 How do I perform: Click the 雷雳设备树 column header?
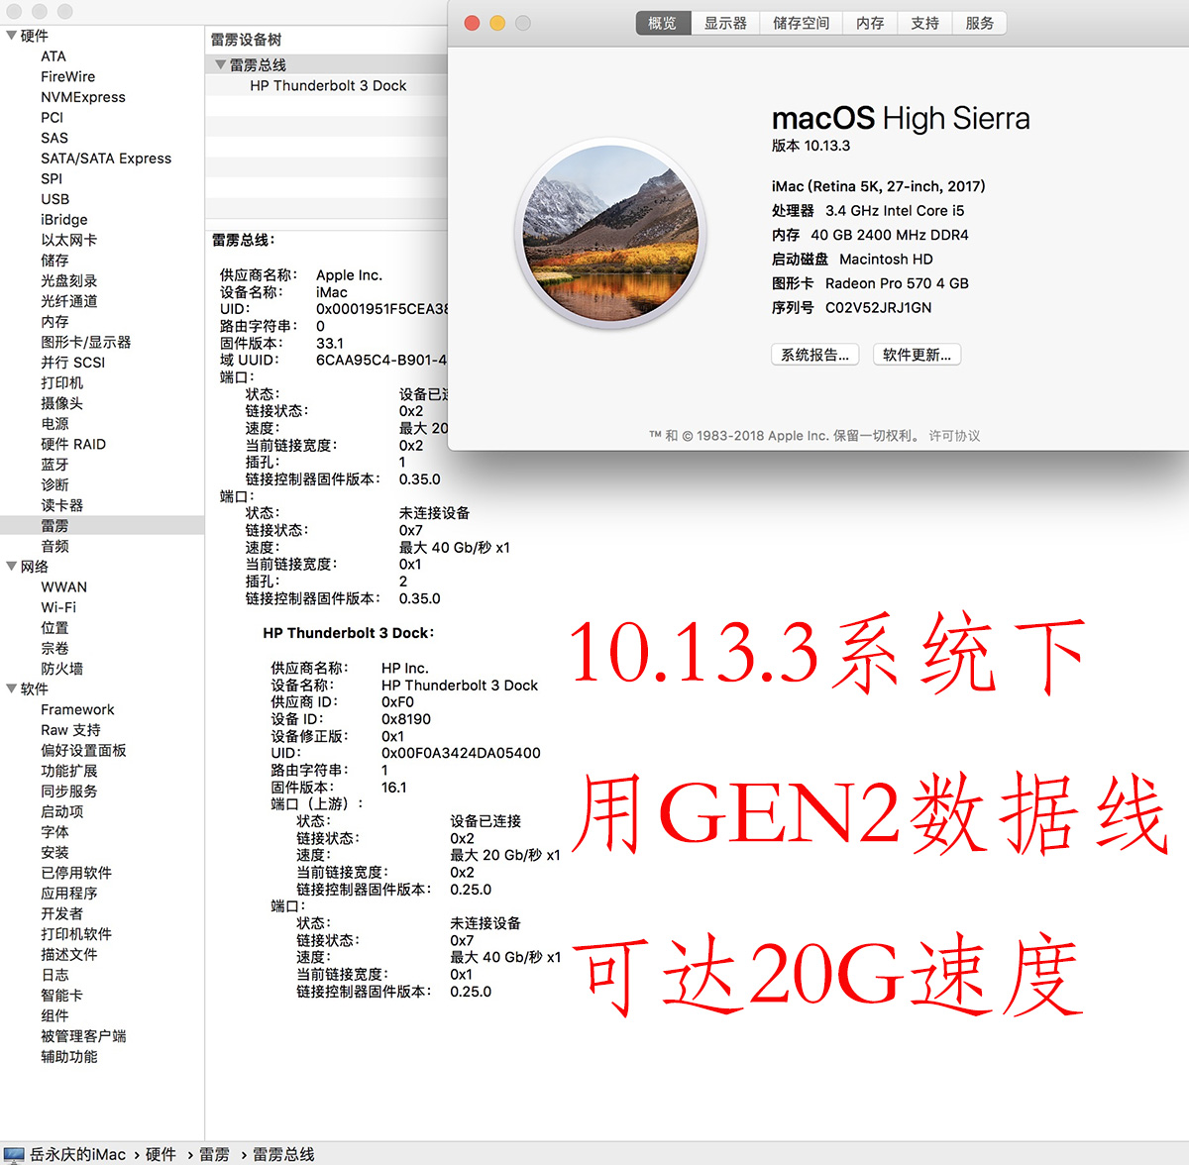tap(246, 40)
